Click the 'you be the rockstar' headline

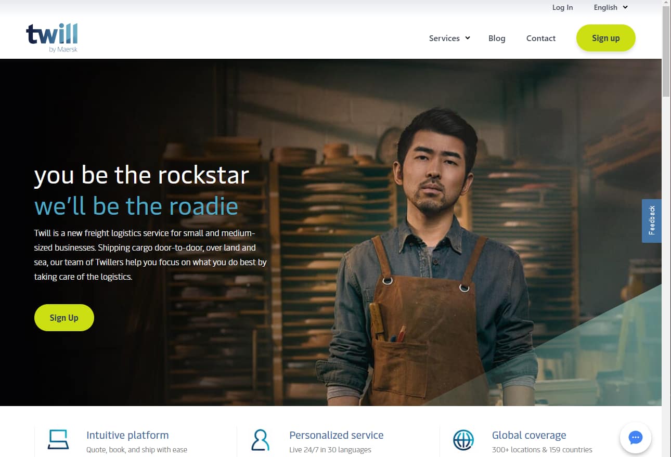(141, 175)
